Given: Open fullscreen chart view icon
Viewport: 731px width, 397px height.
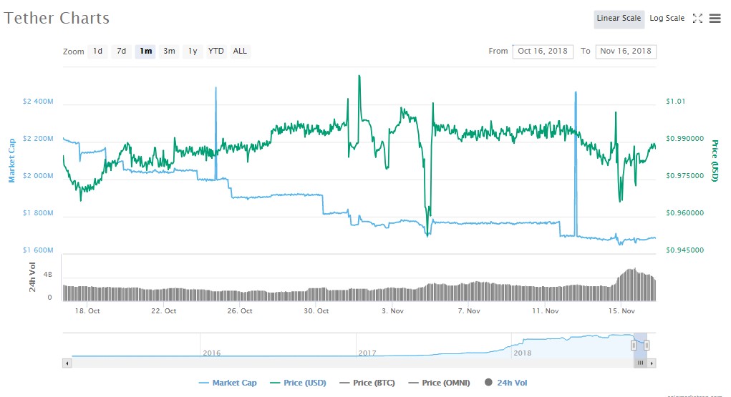Looking at the screenshot, I should [x=697, y=18].
